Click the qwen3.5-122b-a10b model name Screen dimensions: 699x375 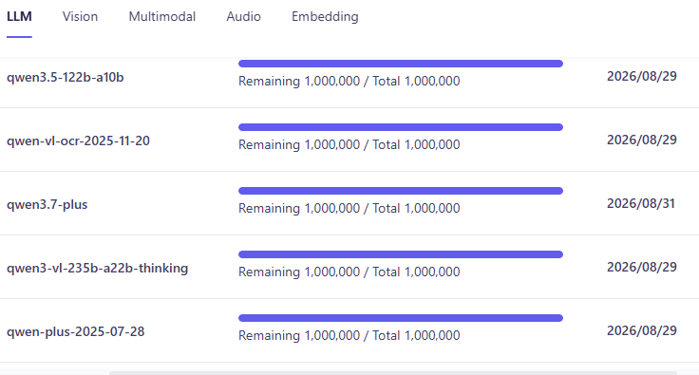[66, 78]
